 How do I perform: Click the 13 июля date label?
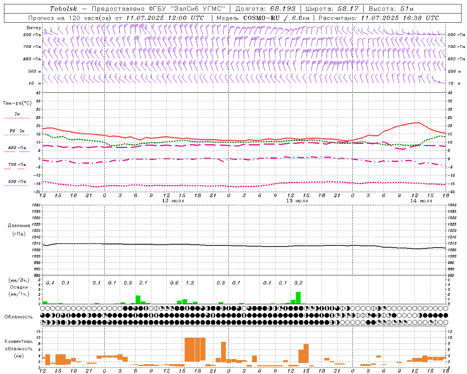[x=297, y=201]
